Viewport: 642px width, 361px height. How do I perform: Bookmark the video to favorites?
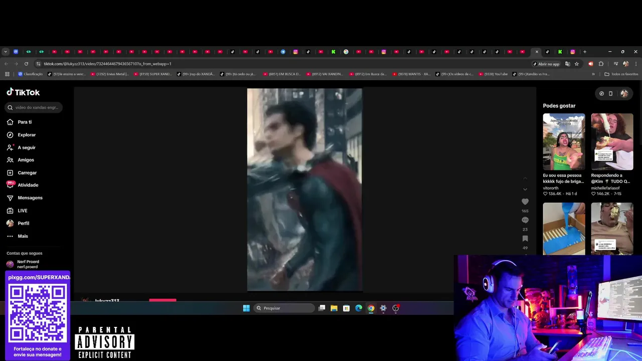[x=525, y=239]
